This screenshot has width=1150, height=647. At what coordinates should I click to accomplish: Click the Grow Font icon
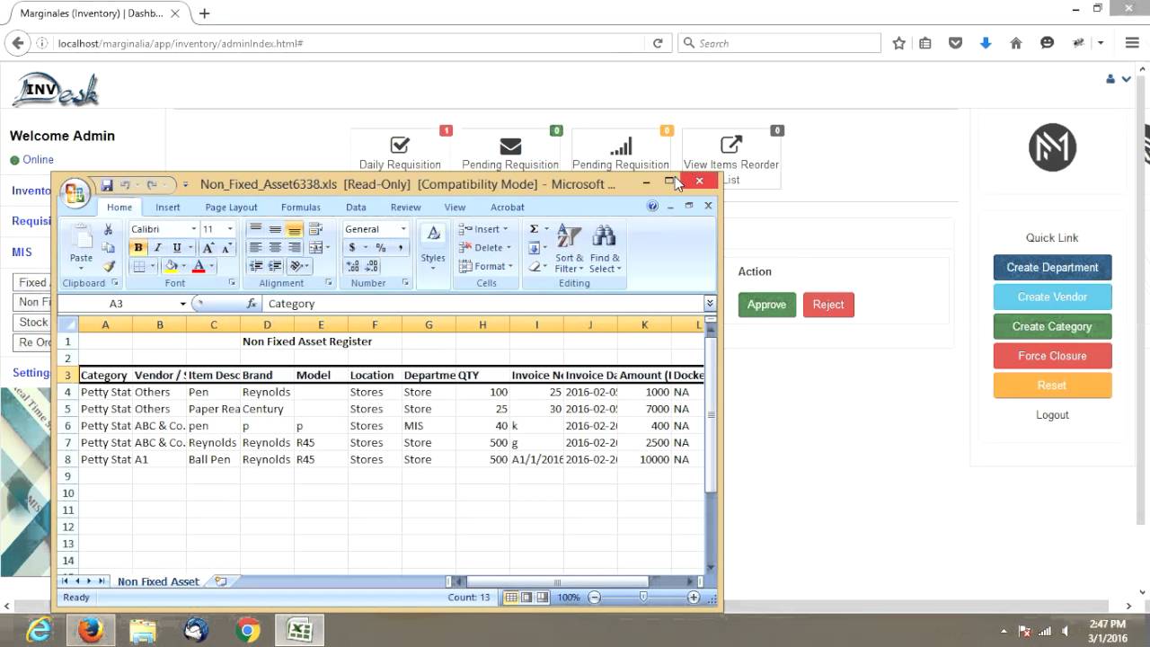point(208,248)
